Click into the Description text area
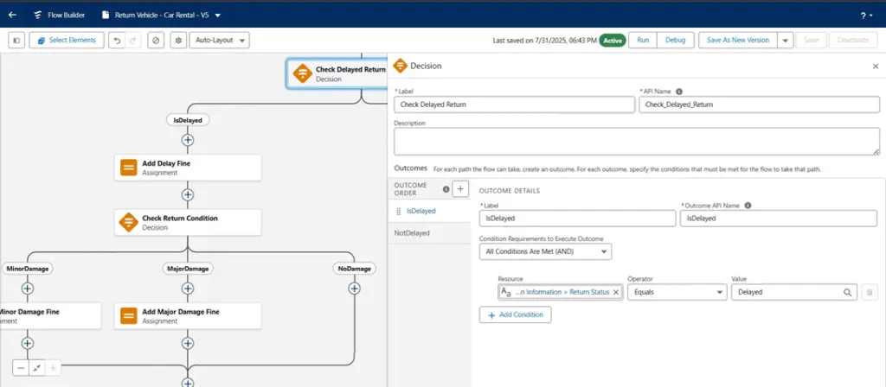The width and height of the screenshot is (886, 387). [x=637, y=141]
